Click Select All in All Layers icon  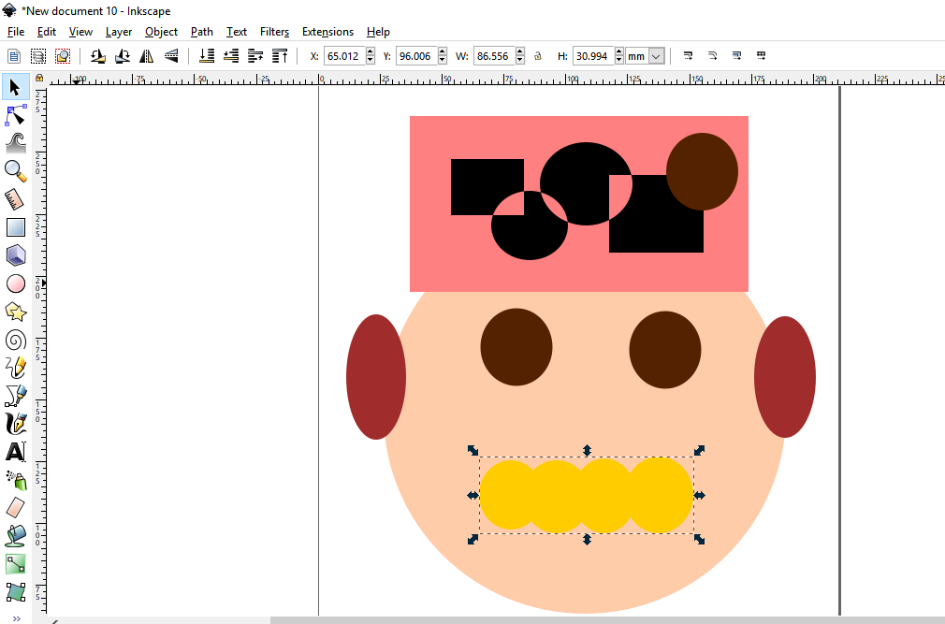tap(38, 56)
